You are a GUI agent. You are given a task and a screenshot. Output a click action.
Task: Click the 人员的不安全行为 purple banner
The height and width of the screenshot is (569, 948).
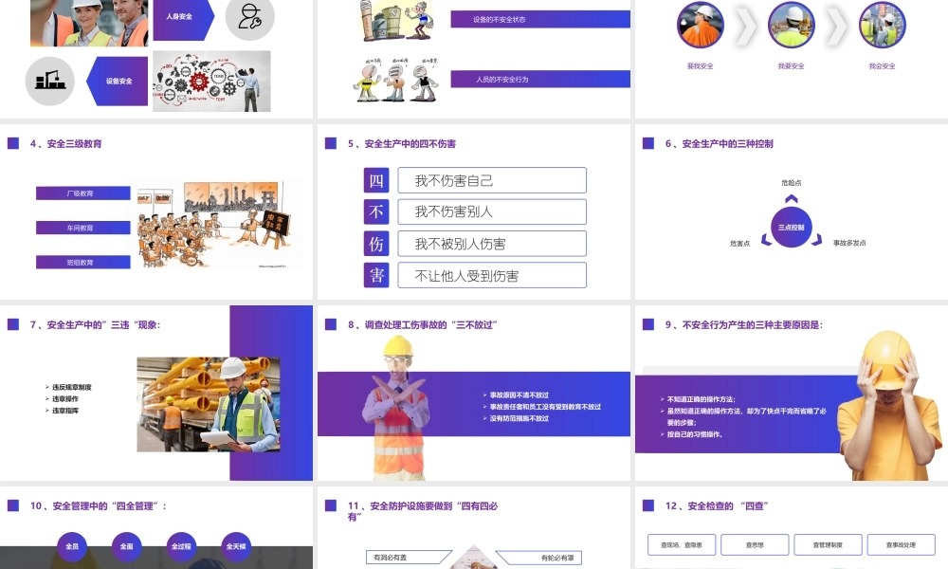click(539, 80)
